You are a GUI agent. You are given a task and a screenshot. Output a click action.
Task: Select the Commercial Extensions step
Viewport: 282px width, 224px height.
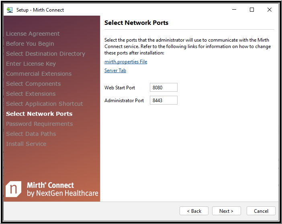[39, 74]
